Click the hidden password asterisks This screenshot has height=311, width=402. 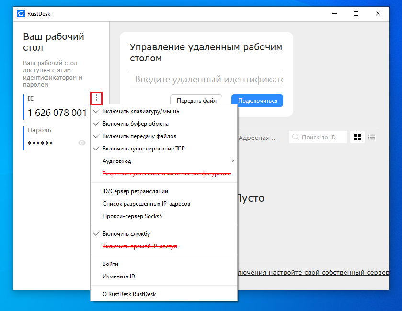(x=40, y=143)
